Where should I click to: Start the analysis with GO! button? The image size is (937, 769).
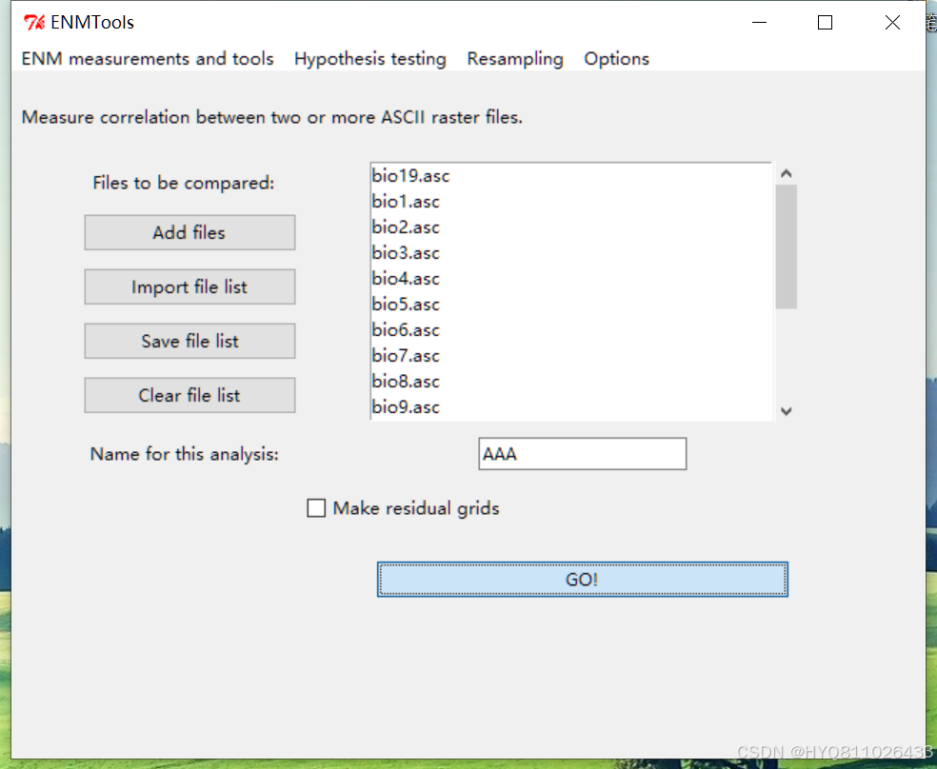[582, 580]
